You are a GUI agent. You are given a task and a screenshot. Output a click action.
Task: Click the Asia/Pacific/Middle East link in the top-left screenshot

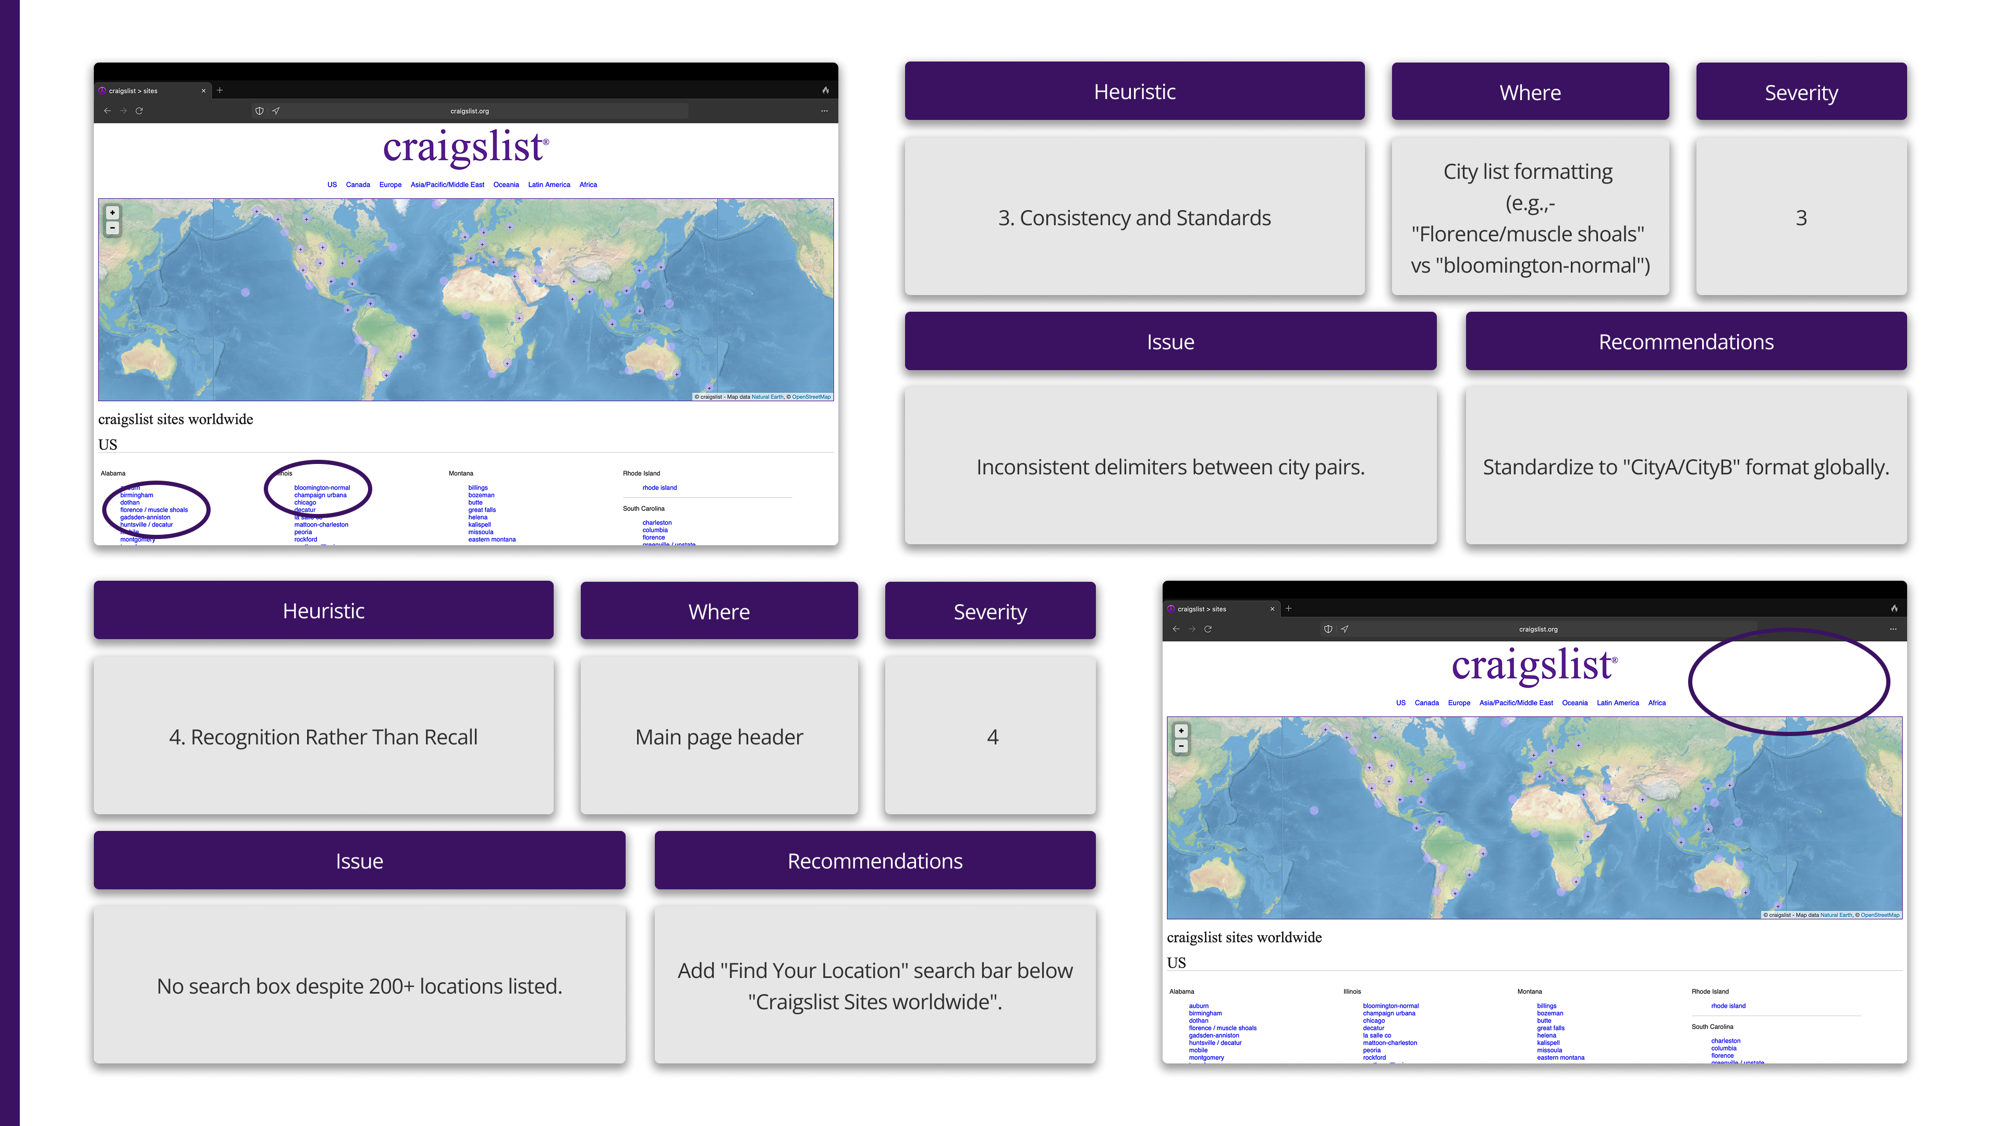(447, 185)
